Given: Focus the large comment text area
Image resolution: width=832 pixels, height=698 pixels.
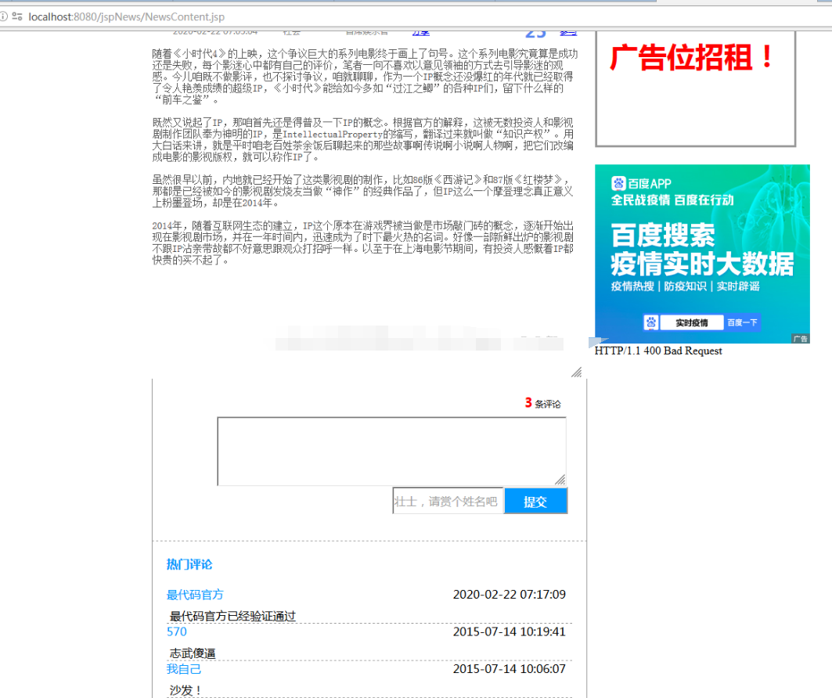Looking at the screenshot, I should coord(391,452).
